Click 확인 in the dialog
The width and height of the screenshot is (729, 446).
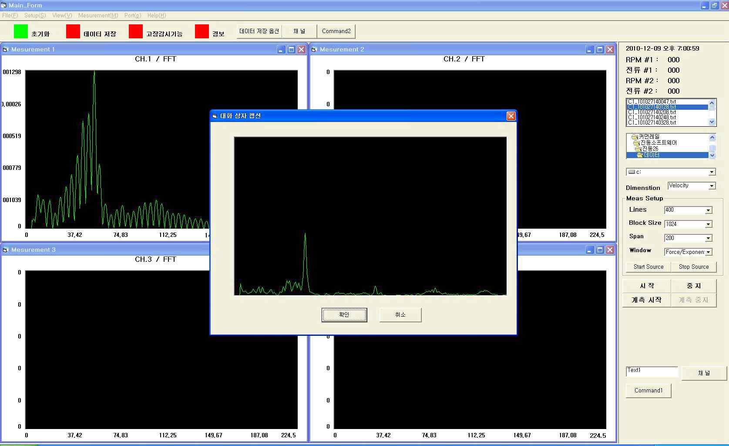[x=344, y=315]
